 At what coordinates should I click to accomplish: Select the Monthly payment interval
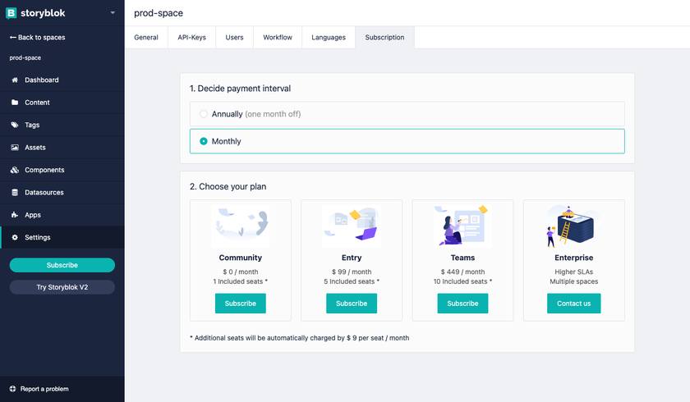(204, 141)
